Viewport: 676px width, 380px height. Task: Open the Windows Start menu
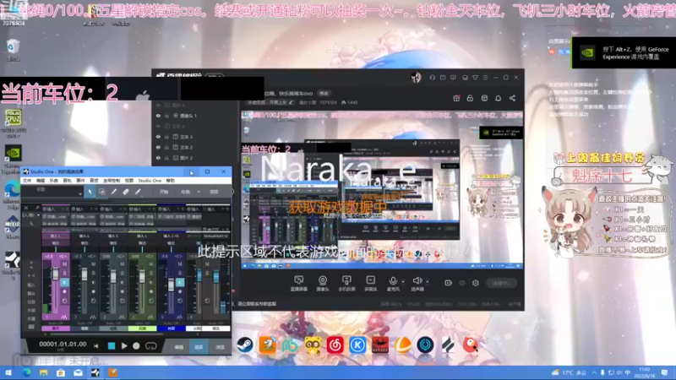tap(8, 373)
